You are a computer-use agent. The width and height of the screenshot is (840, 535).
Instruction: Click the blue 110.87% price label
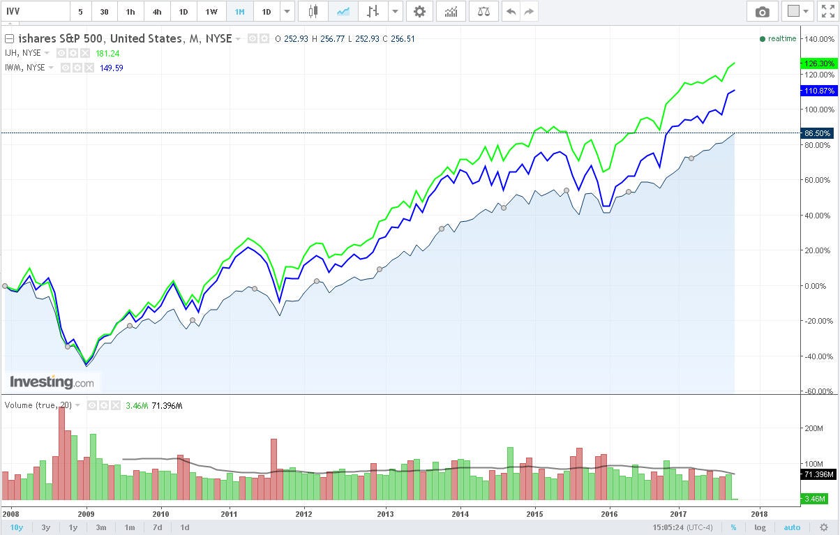point(820,91)
